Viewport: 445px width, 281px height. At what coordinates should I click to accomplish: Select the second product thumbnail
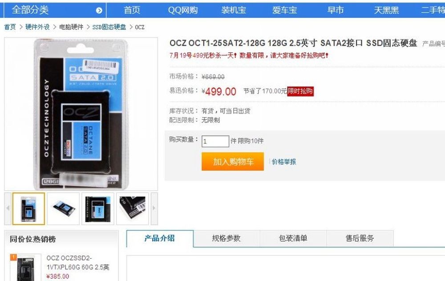[63, 208]
